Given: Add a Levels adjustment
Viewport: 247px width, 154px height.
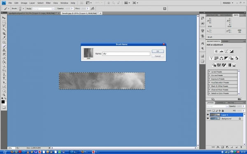Looking at the screenshot, I should [221, 51].
